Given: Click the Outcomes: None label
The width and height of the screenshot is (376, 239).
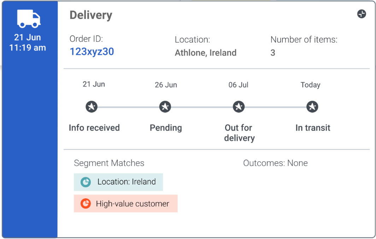Looking at the screenshot, I should (x=275, y=163).
